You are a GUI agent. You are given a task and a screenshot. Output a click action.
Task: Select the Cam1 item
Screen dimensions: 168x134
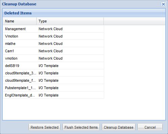click(53, 51)
